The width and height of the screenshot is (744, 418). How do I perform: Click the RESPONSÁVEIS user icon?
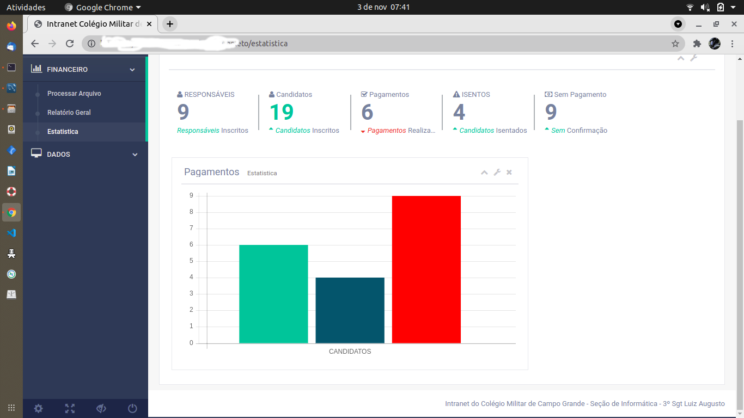coord(180,95)
